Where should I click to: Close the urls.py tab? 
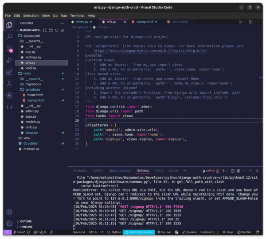125,22
